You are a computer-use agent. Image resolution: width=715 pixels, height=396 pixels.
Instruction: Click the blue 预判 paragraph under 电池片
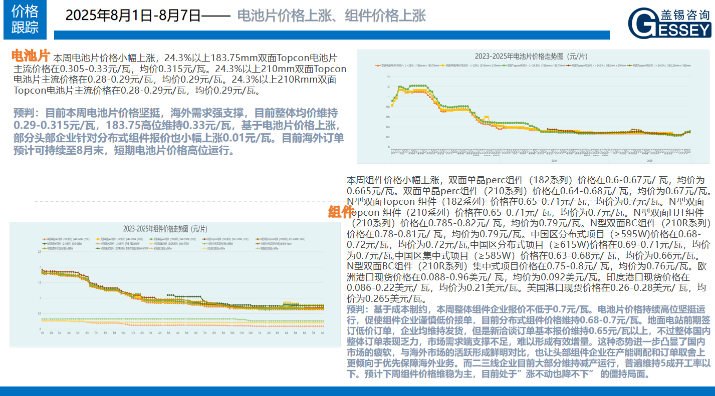point(178,131)
